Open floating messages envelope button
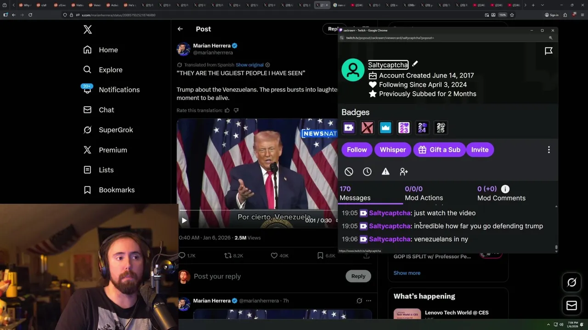588x330 pixels. [571, 306]
